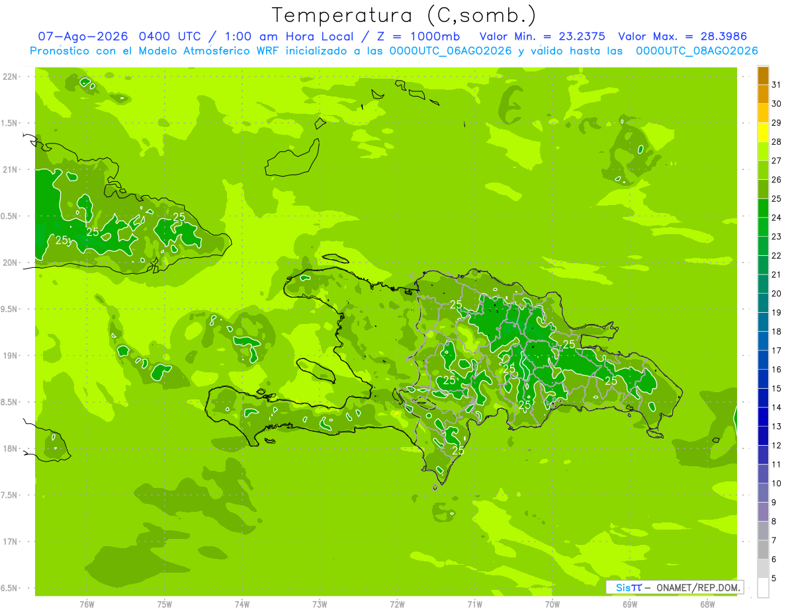Pick the purple legend swatch between 9 and 10

(763, 493)
